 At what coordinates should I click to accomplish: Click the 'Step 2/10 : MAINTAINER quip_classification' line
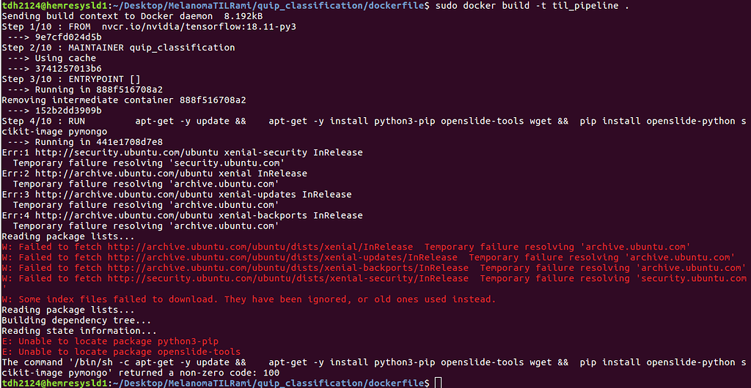pyautogui.click(x=118, y=48)
